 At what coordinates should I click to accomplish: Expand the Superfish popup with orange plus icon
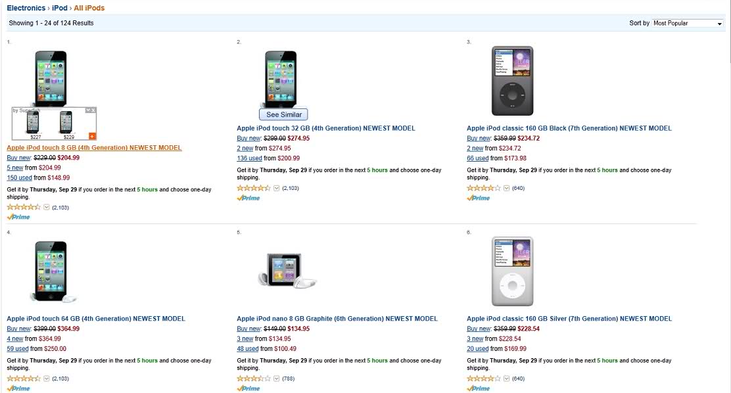(91, 136)
